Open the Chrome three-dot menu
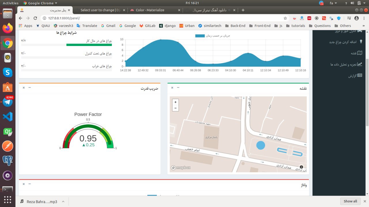This screenshot has height=207, width=369. (x=364, y=18)
